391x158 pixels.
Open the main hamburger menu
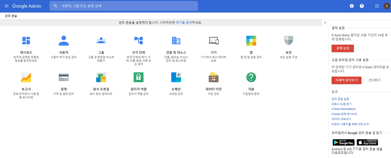coord(6,6)
